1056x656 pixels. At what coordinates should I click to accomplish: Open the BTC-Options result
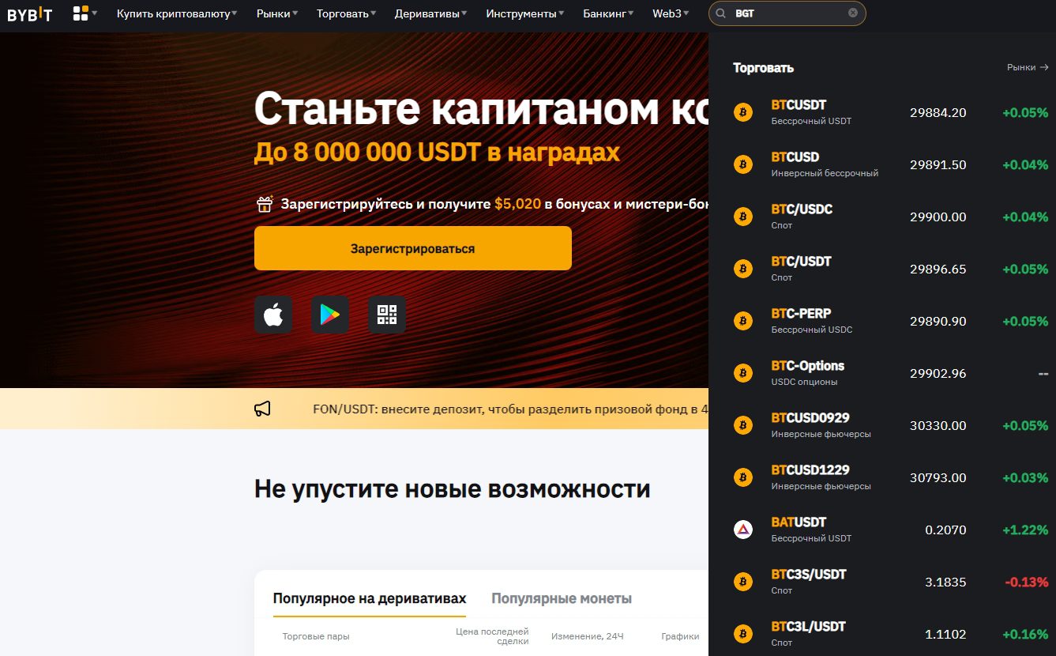[x=882, y=373]
